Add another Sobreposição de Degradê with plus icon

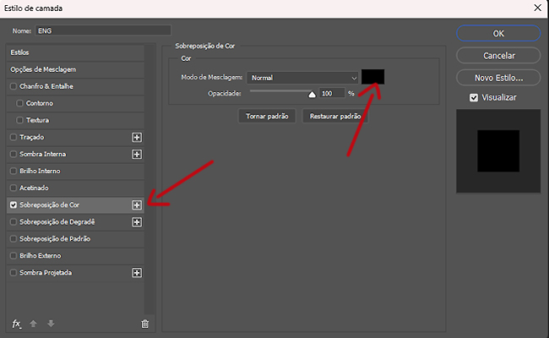[137, 222]
